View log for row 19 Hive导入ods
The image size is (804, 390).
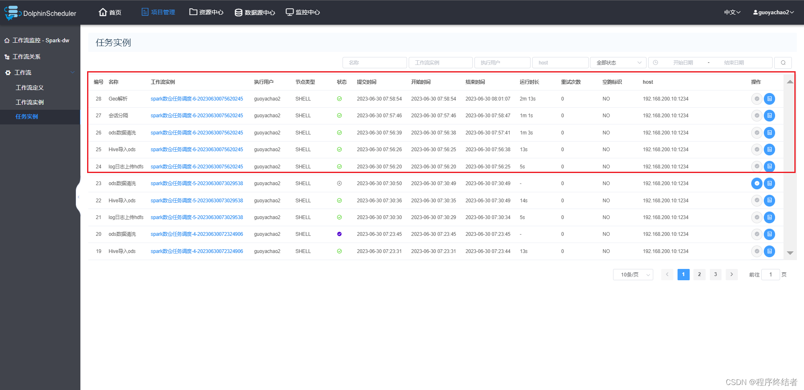pos(769,251)
